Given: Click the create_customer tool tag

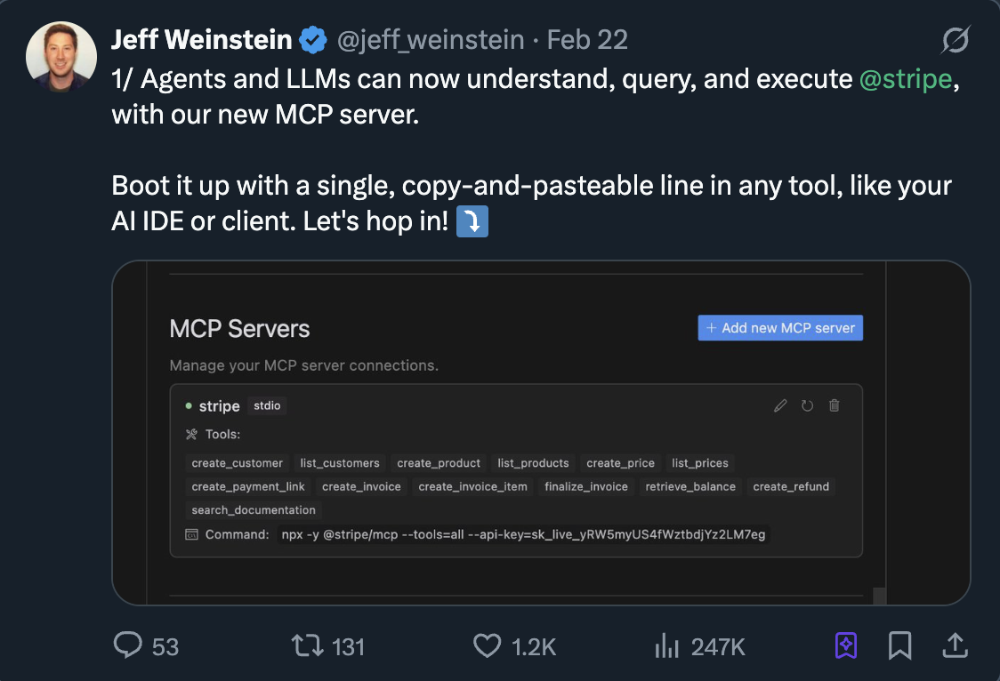Looking at the screenshot, I should coord(237,463).
